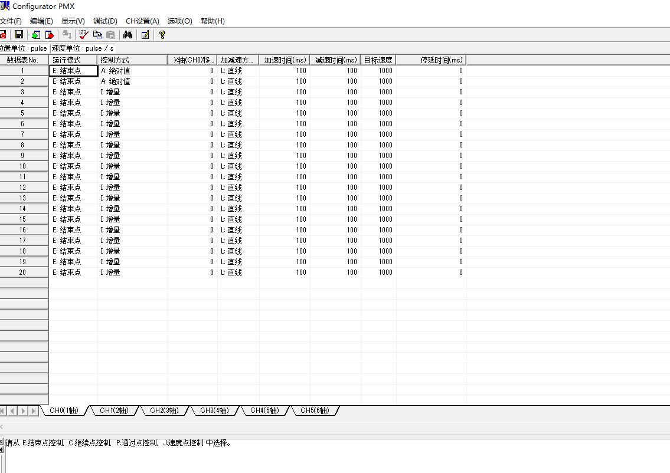This screenshot has height=473, width=670.
Task: Click the red arrow export icon
Action: (50, 35)
